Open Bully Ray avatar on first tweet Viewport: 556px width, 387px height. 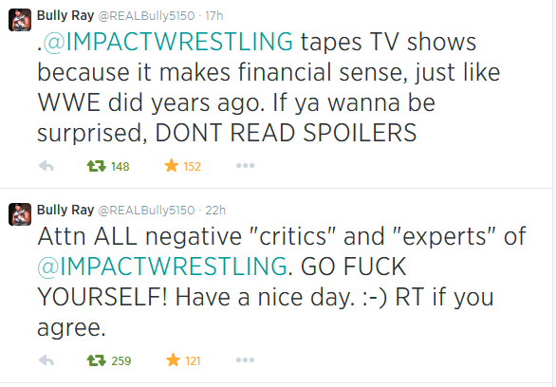[20, 20]
